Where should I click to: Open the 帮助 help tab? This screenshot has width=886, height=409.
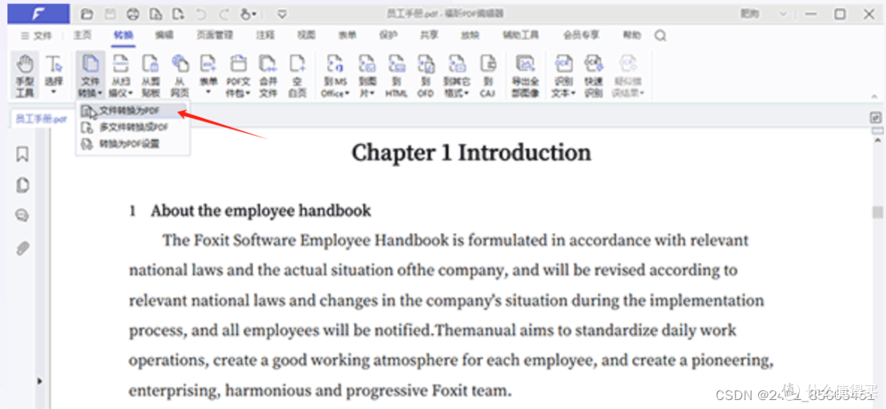pyautogui.click(x=632, y=35)
